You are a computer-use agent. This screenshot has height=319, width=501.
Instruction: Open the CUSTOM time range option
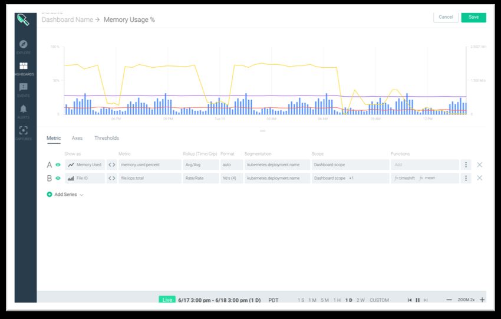pyautogui.click(x=379, y=300)
